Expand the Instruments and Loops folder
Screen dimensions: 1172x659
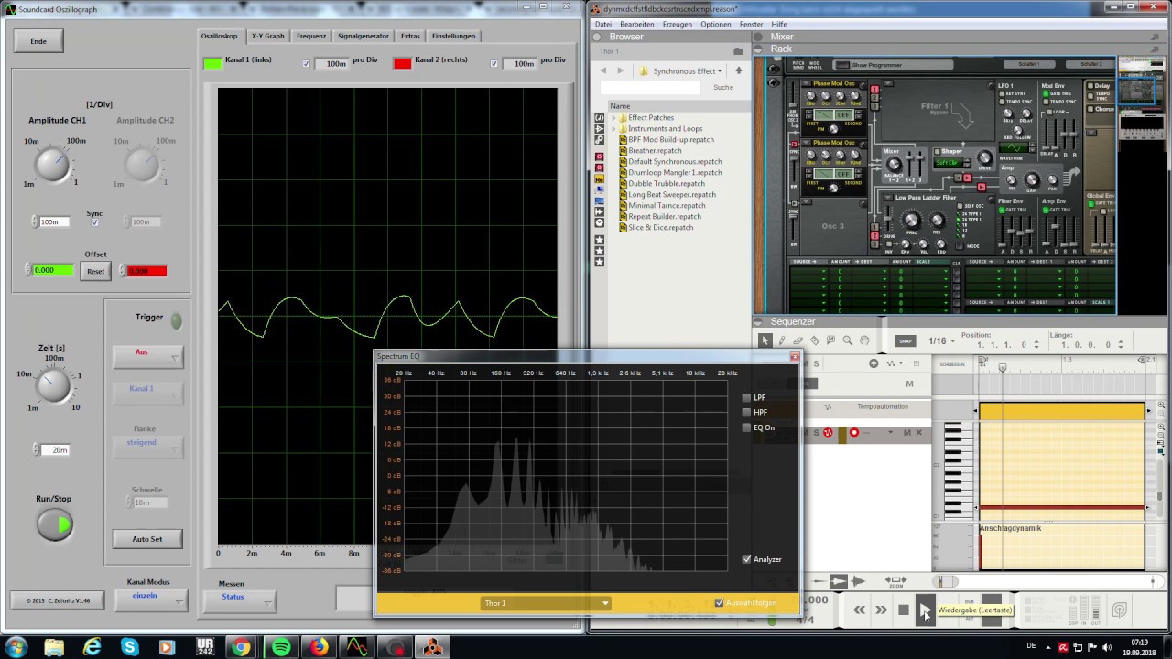click(x=613, y=129)
